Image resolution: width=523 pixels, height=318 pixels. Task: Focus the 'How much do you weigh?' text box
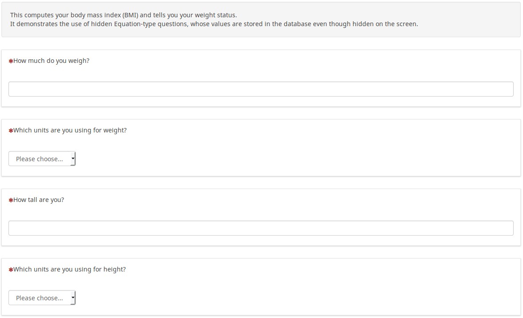(x=261, y=89)
